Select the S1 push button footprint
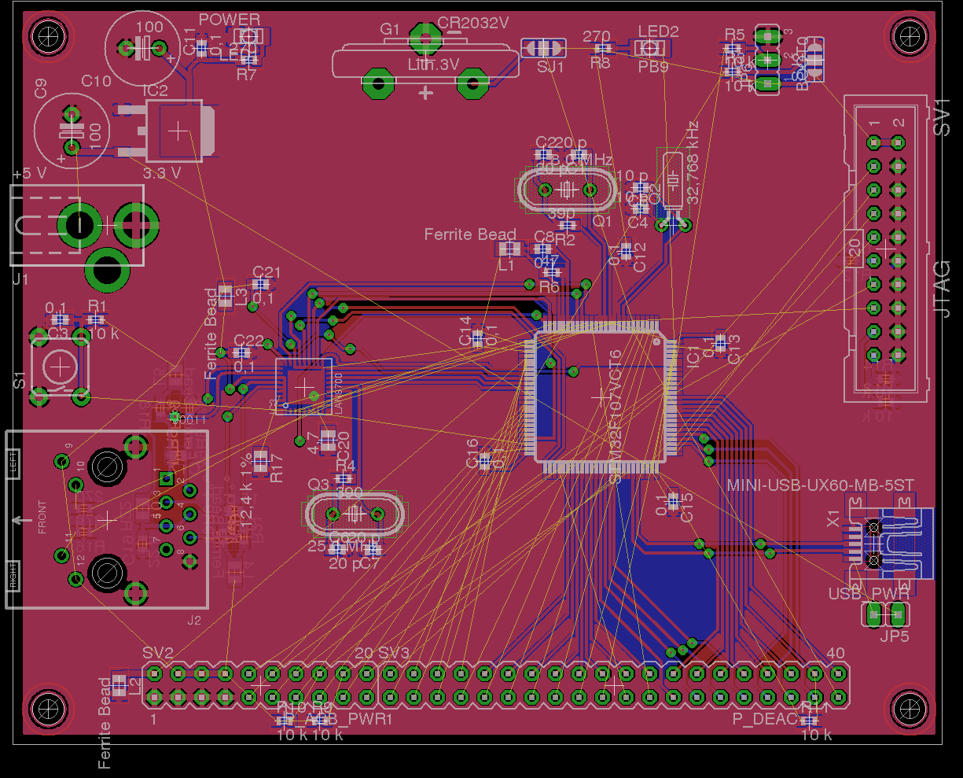The height and width of the screenshot is (778, 963). pos(60,367)
